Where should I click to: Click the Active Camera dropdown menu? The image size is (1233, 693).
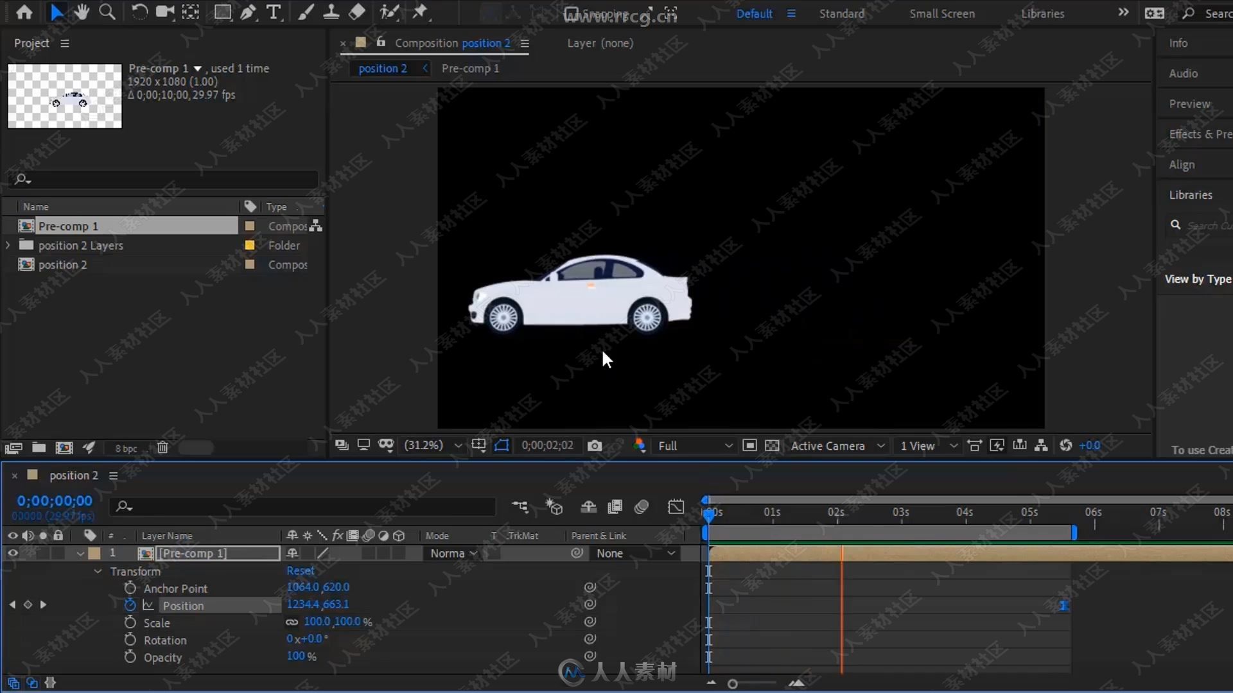834,446
